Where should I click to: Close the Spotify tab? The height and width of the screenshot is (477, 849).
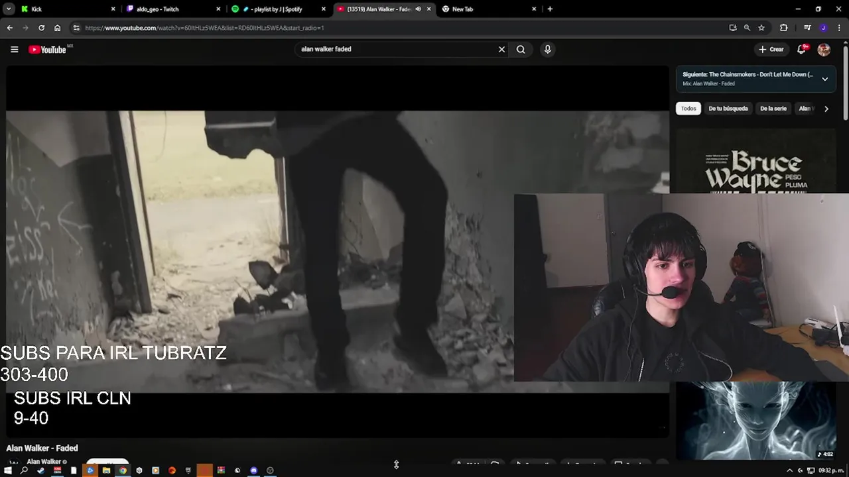click(324, 9)
